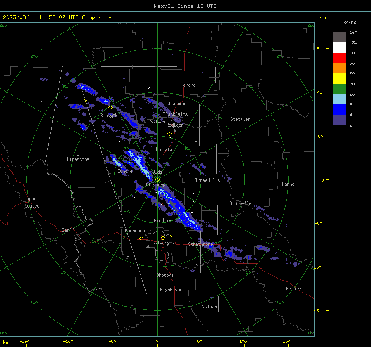Select the red 70-100 legend swatch
Image resolution: width=371 pixels, height=347 pixels.
pos(340,58)
